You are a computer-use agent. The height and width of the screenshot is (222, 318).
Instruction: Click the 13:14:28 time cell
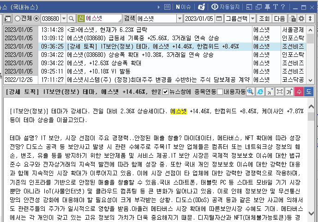[52, 30]
